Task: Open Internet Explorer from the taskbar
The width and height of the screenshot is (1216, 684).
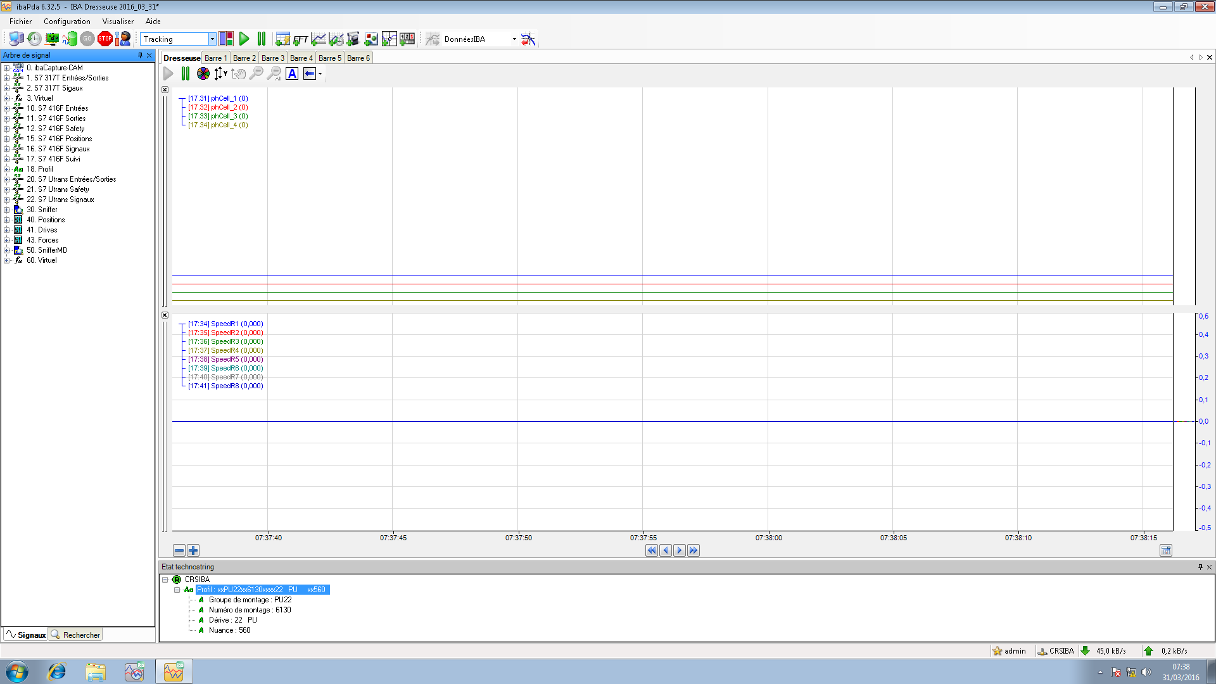Action: click(x=57, y=671)
